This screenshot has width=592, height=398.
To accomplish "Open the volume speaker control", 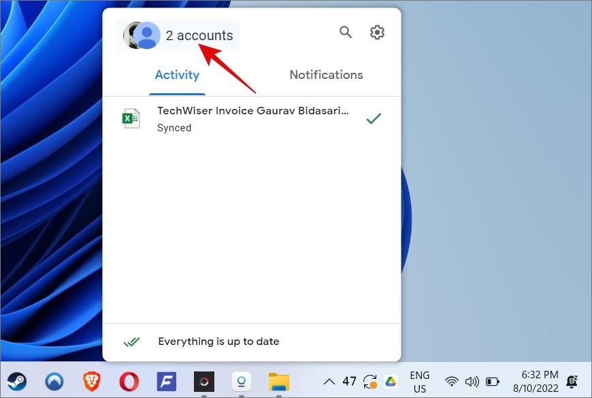I will [x=472, y=382].
